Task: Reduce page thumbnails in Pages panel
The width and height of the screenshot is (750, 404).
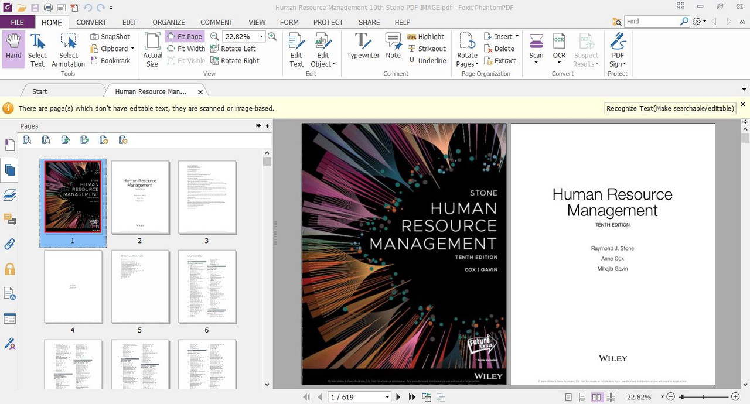Action: 46,140
